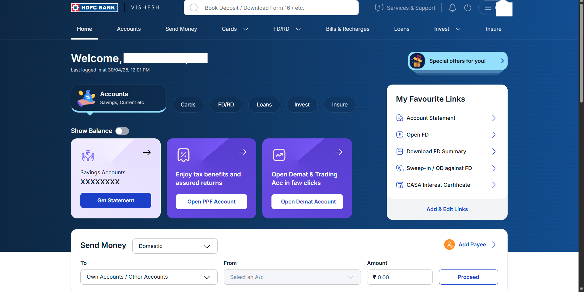Click the notification bell icon

pos(452,8)
